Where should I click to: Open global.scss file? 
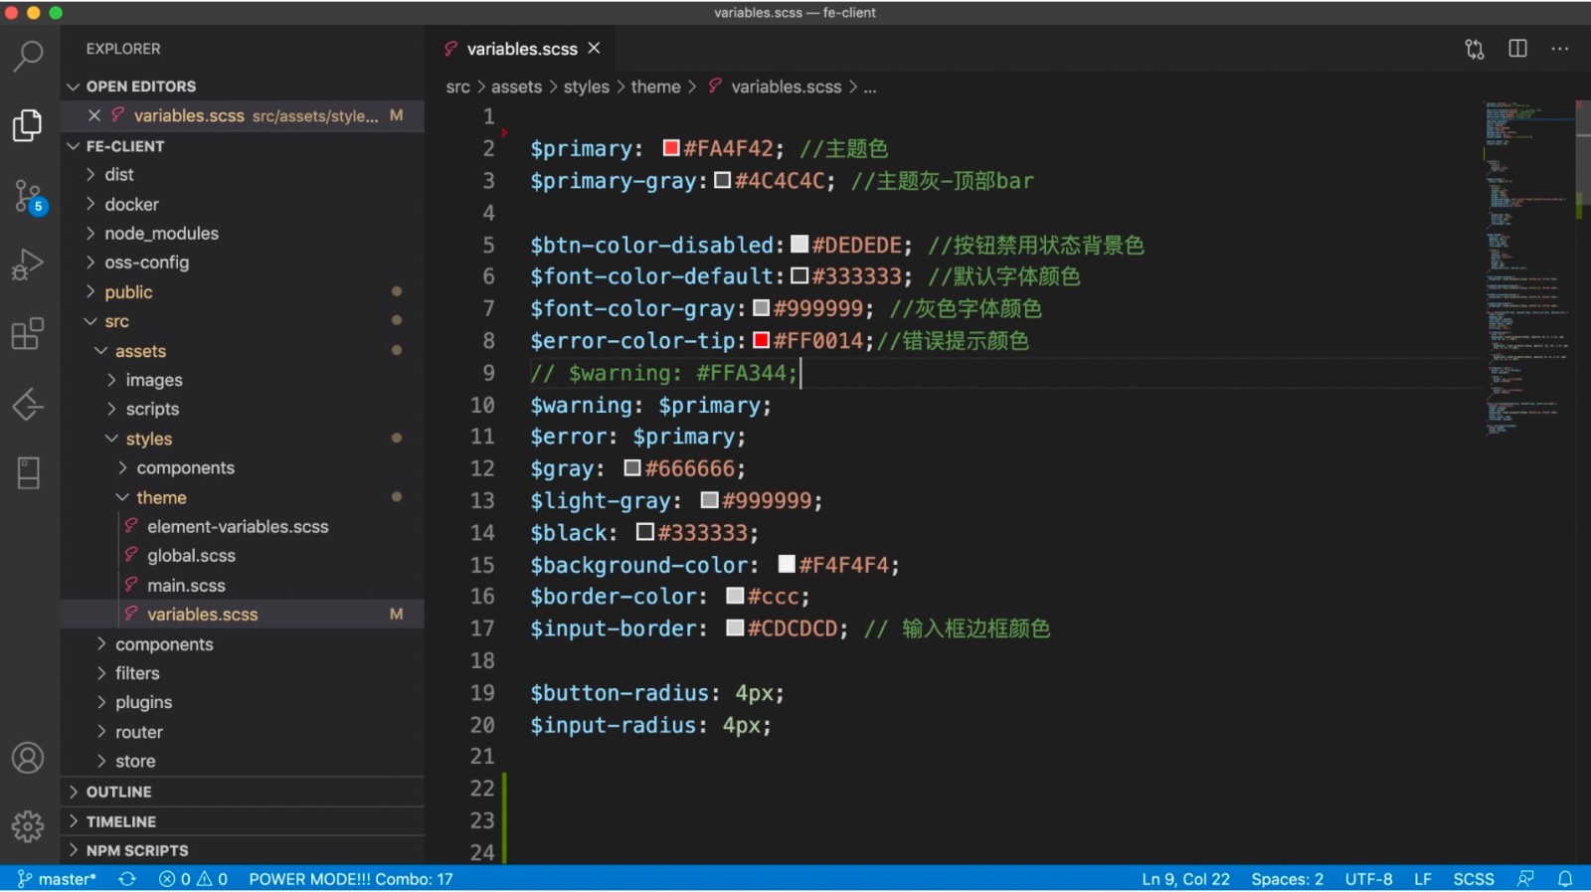[243, 556]
